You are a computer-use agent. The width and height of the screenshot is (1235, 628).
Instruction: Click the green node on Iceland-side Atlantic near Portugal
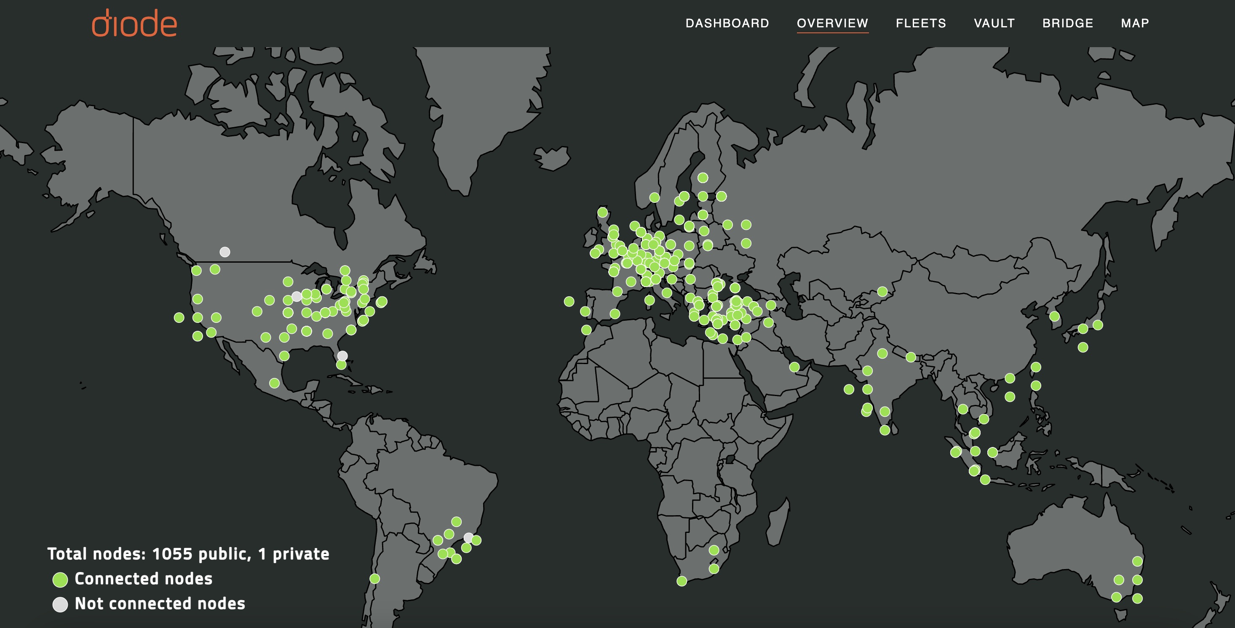569,301
